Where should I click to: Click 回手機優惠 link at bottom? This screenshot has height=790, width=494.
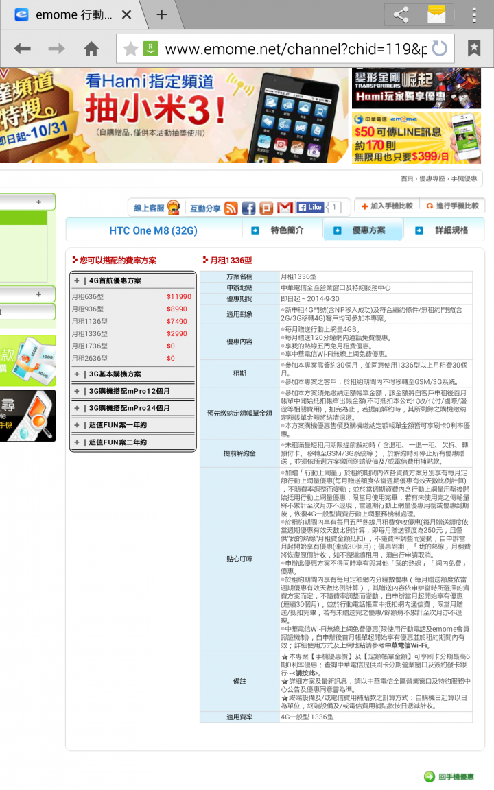coord(450,777)
